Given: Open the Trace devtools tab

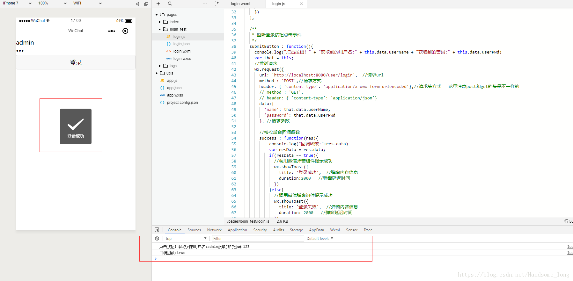Looking at the screenshot, I should pyautogui.click(x=368, y=230).
